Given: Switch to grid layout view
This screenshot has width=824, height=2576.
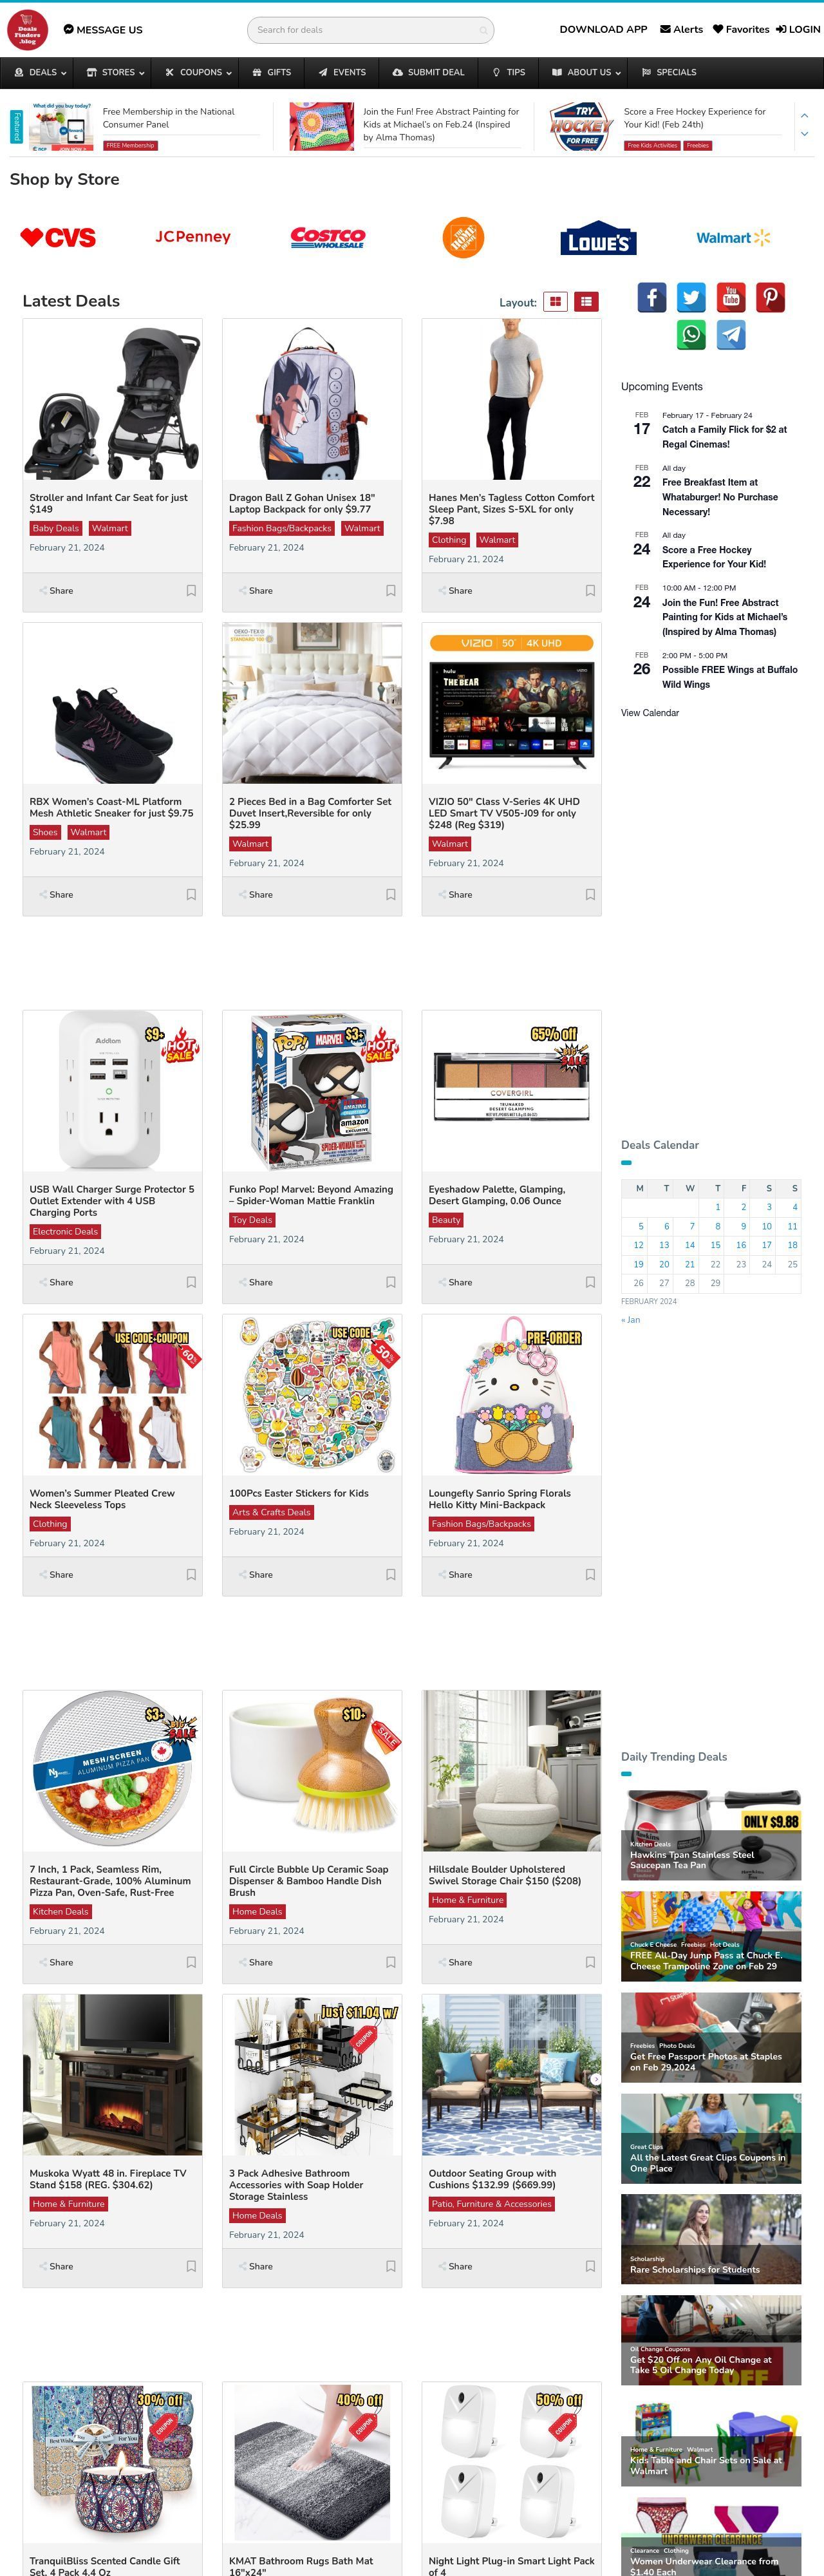Looking at the screenshot, I should point(556,301).
